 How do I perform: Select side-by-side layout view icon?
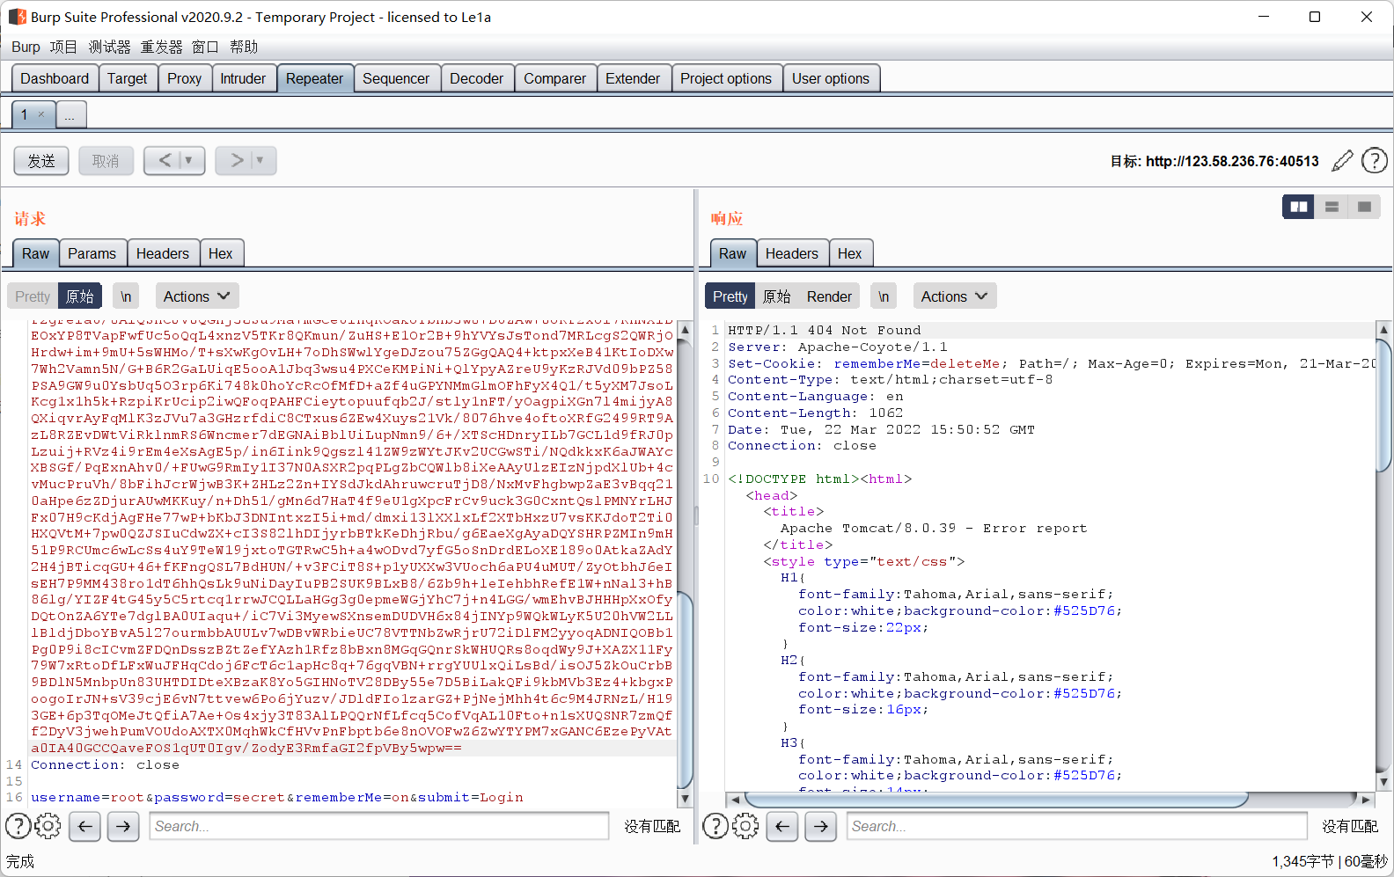tap(1298, 207)
